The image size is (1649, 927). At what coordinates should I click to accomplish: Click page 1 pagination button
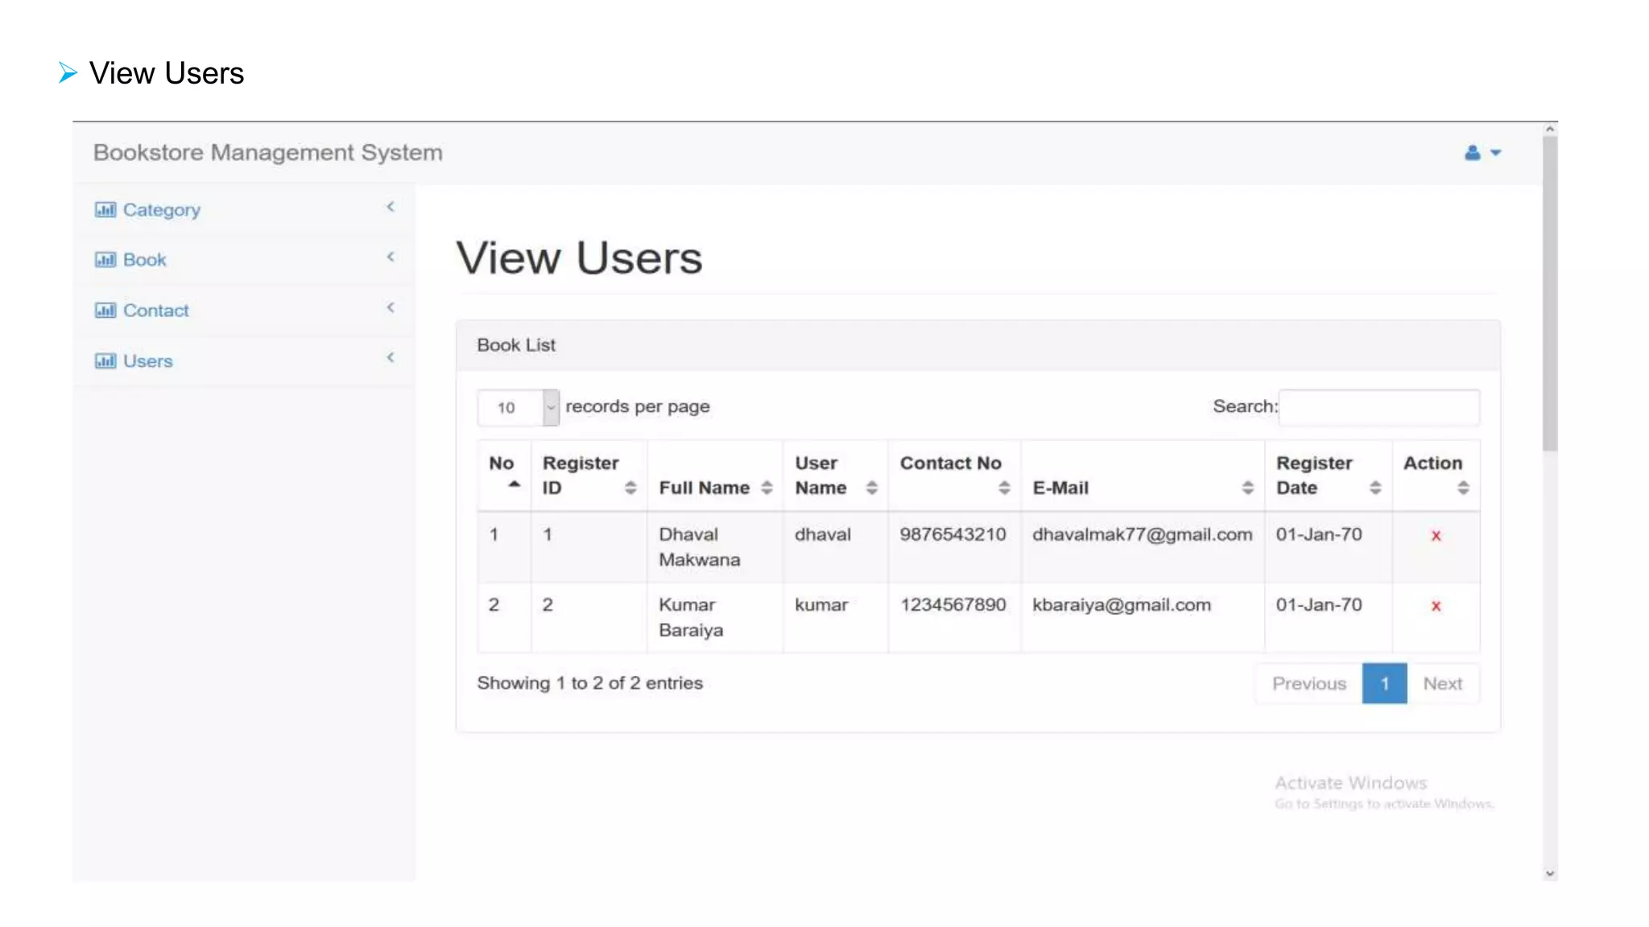(1384, 684)
